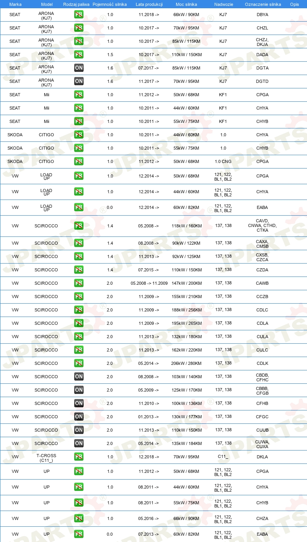The width and height of the screenshot is (307, 542).
Task: Select the diesel ON icon in the Scirocco CUUB row
Action: [79, 430]
